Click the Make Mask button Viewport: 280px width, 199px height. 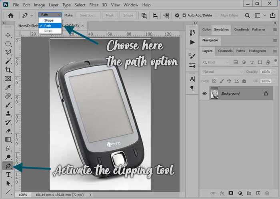click(x=110, y=15)
